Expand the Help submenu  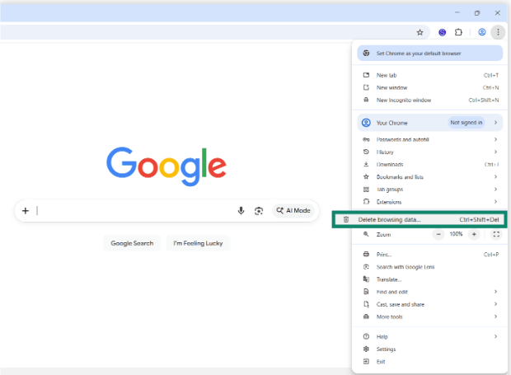[x=430, y=336]
